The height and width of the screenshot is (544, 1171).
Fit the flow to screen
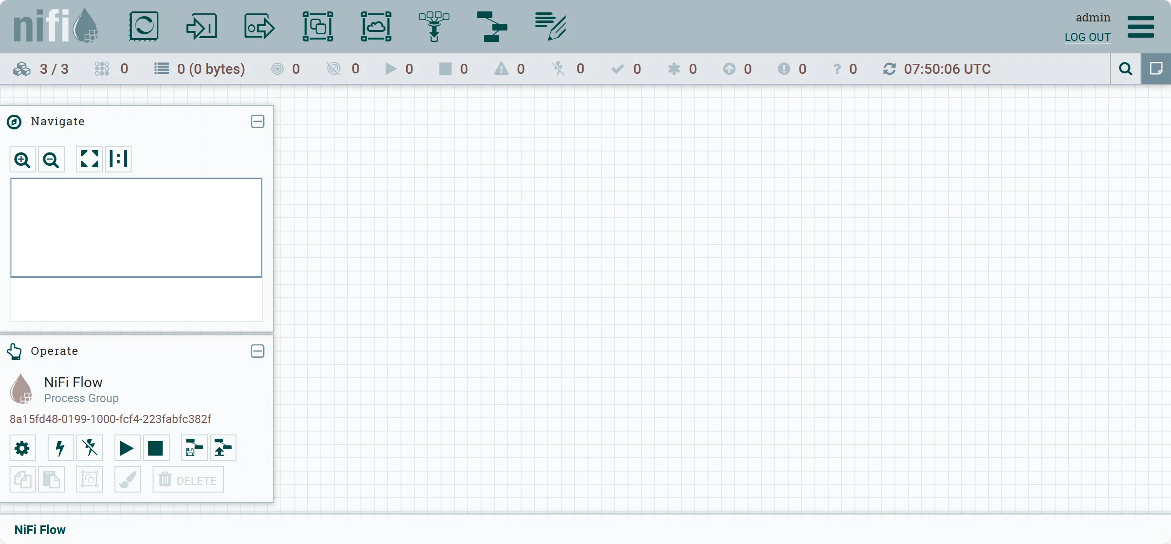pos(90,159)
